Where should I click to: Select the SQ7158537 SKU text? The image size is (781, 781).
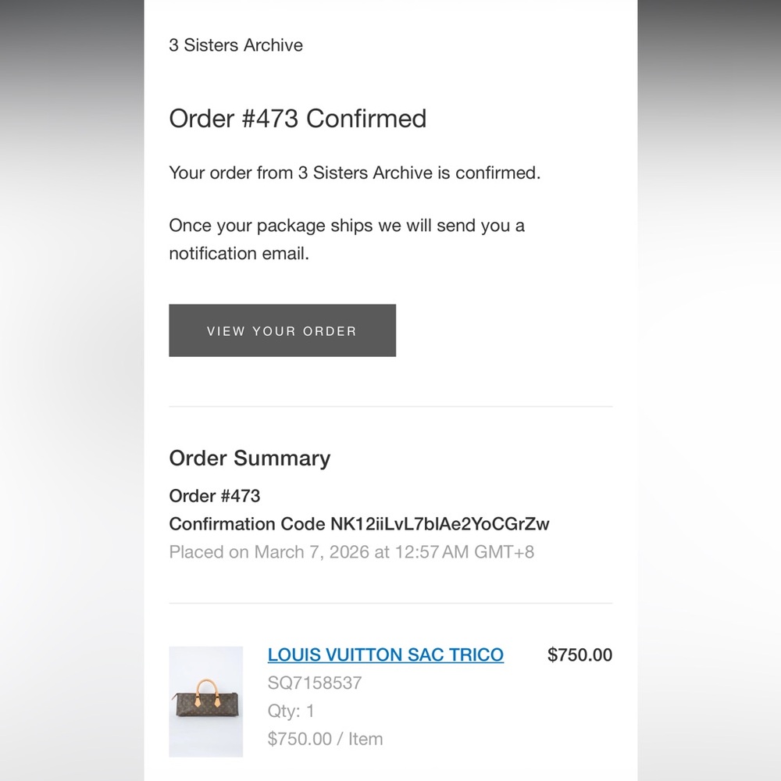coord(314,683)
